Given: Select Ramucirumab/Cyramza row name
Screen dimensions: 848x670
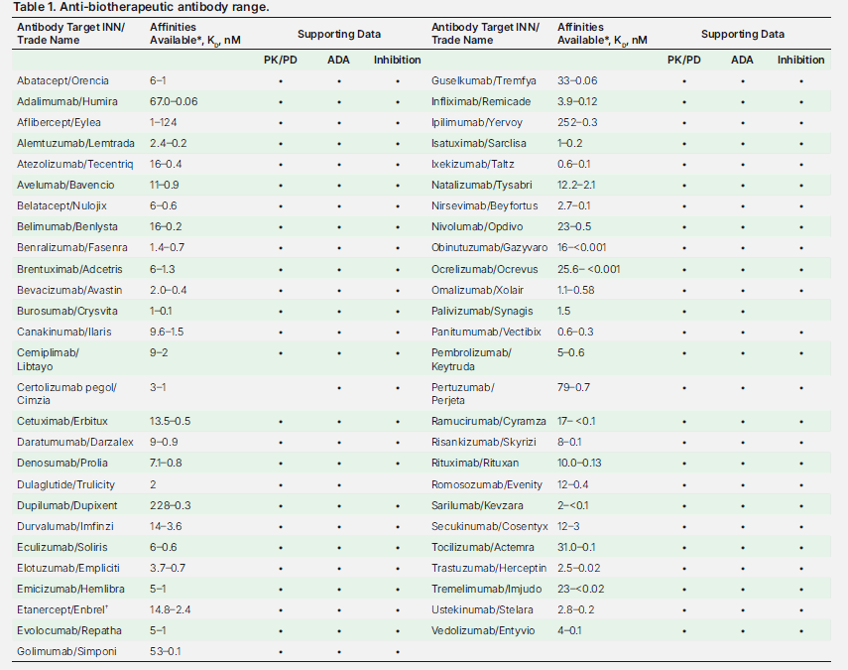Looking at the screenshot, I should coord(488,421).
